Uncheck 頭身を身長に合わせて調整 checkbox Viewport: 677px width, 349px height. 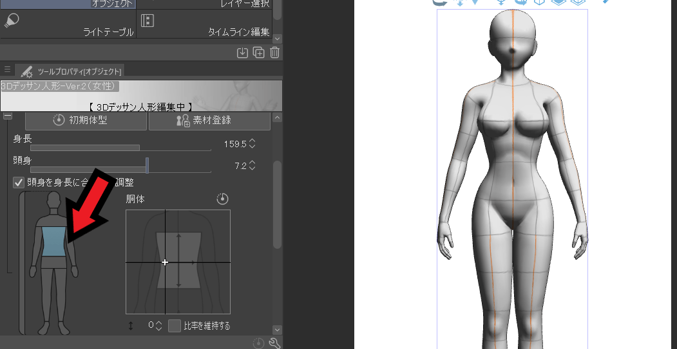point(19,183)
